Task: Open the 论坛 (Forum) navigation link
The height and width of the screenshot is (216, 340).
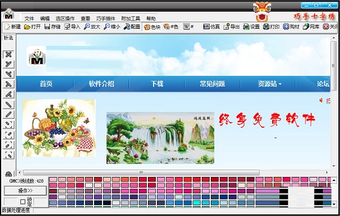Action: click(324, 84)
